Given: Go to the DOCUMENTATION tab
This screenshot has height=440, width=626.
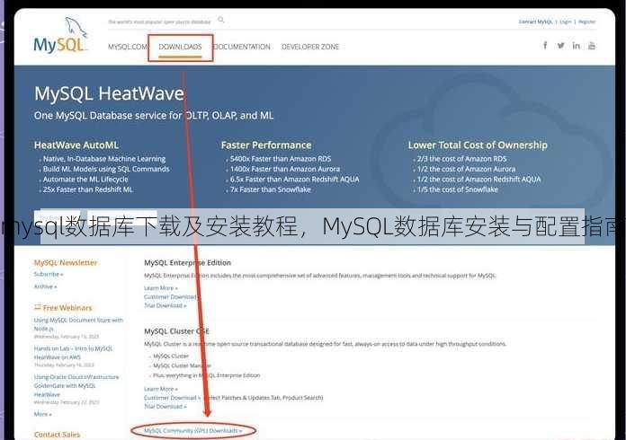Looking at the screenshot, I should [242, 47].
